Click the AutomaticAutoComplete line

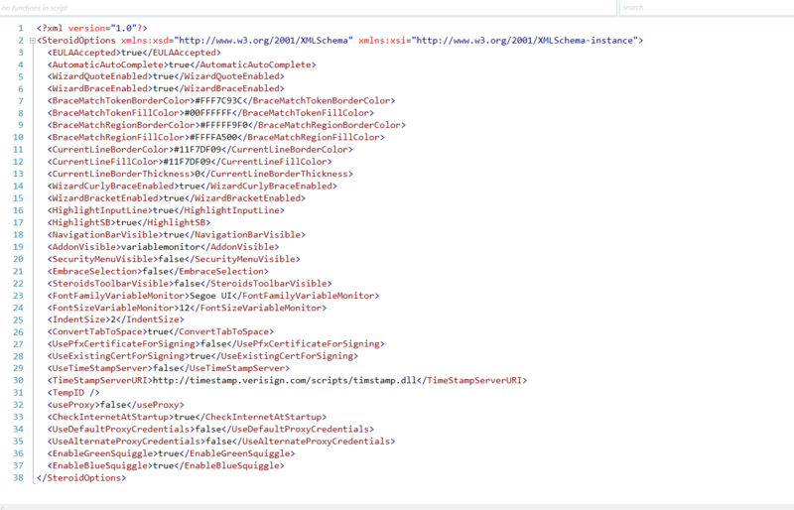tap(182, 64)
